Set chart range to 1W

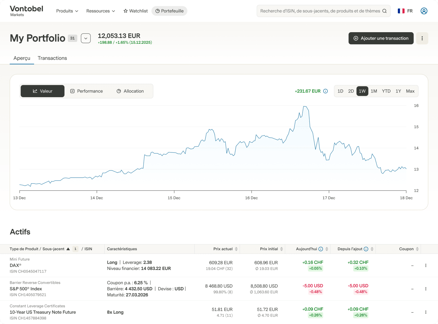click(x=362, y=91)
